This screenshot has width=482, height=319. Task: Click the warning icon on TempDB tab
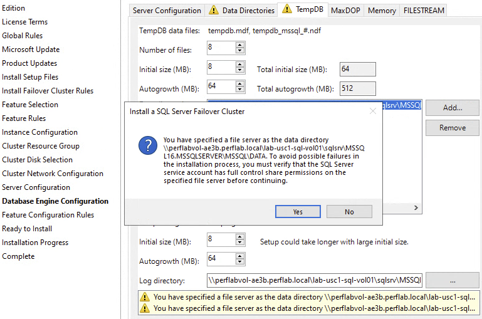[287, 9]
